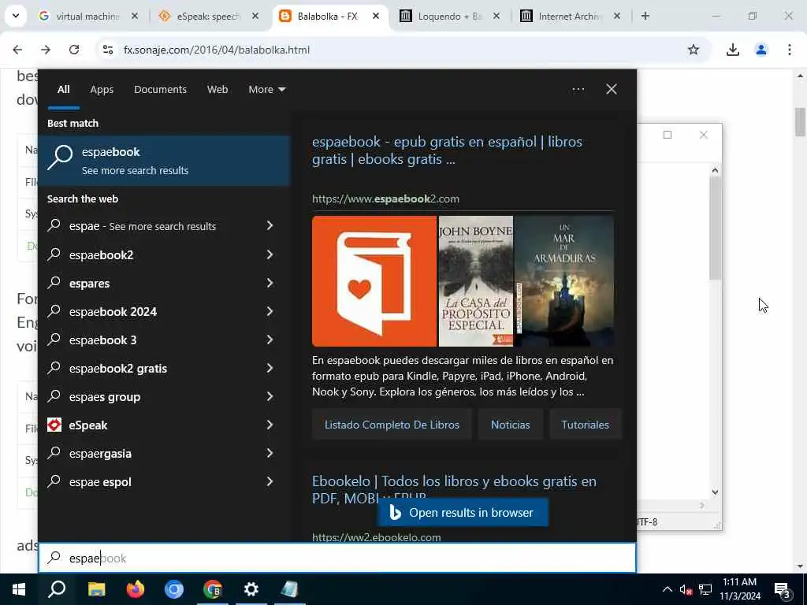Open network status tray icon
The width and height of the screenshot is (807, 605).
click(705, 589)
